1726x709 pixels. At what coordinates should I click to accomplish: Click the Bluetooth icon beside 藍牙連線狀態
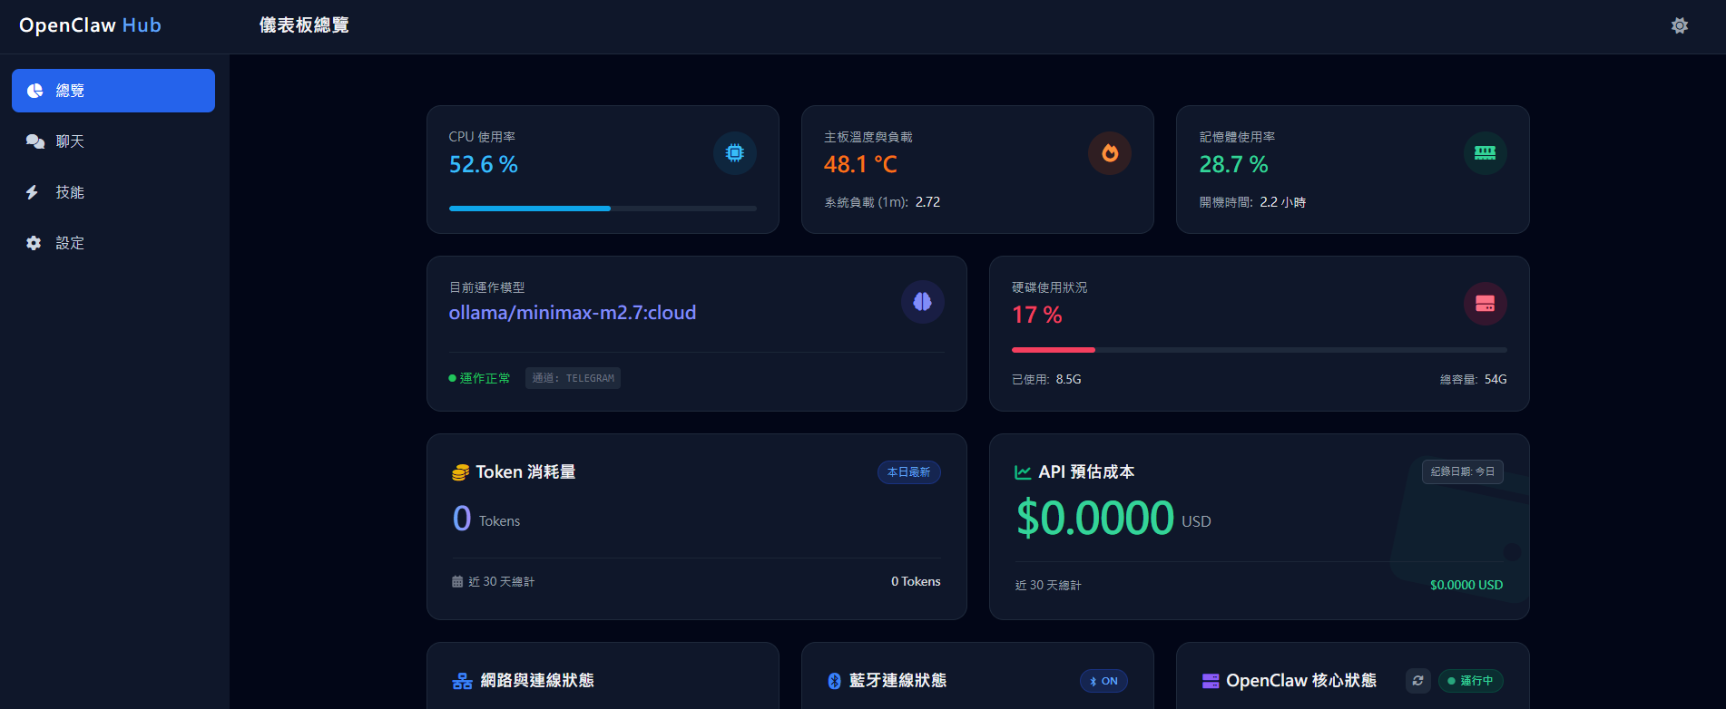point(835,681)
